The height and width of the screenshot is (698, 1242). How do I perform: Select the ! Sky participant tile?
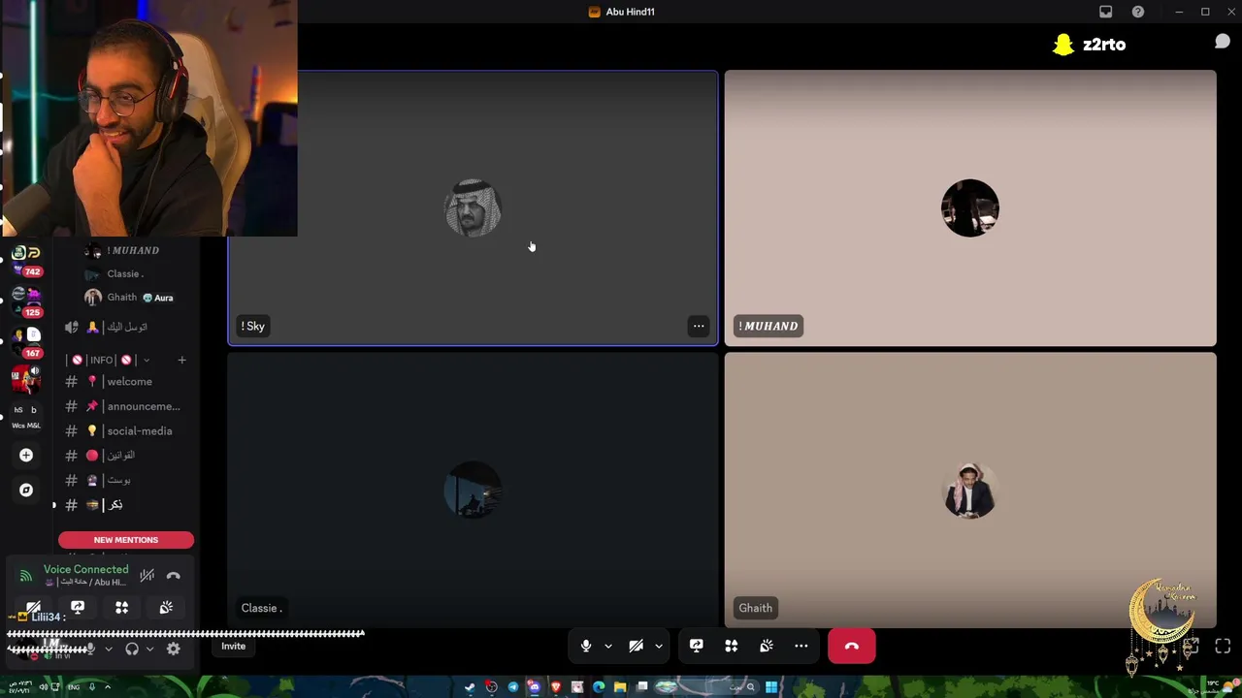click(474, 207)
